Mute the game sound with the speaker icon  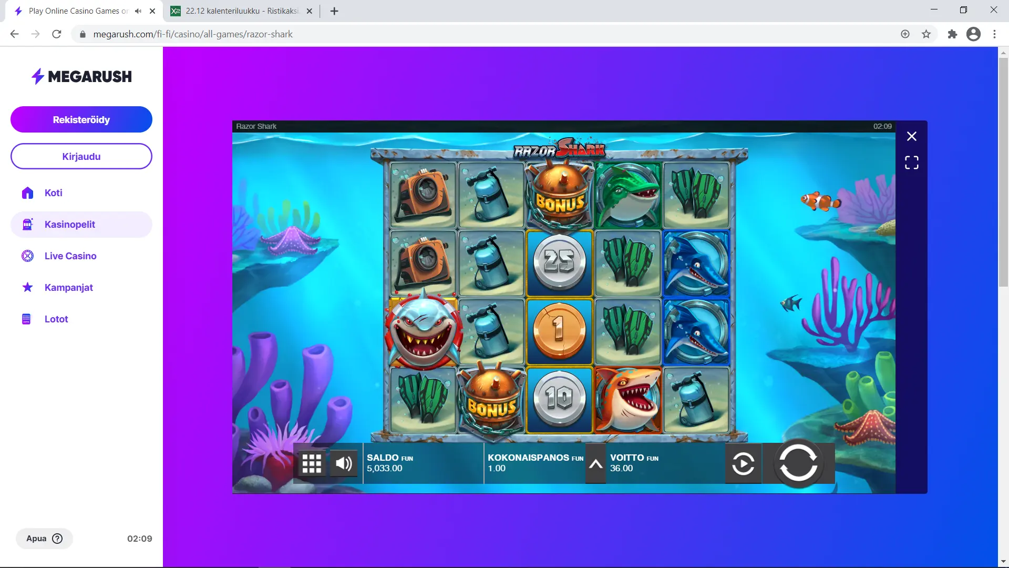pyautogui.click(x=344, y=463)
